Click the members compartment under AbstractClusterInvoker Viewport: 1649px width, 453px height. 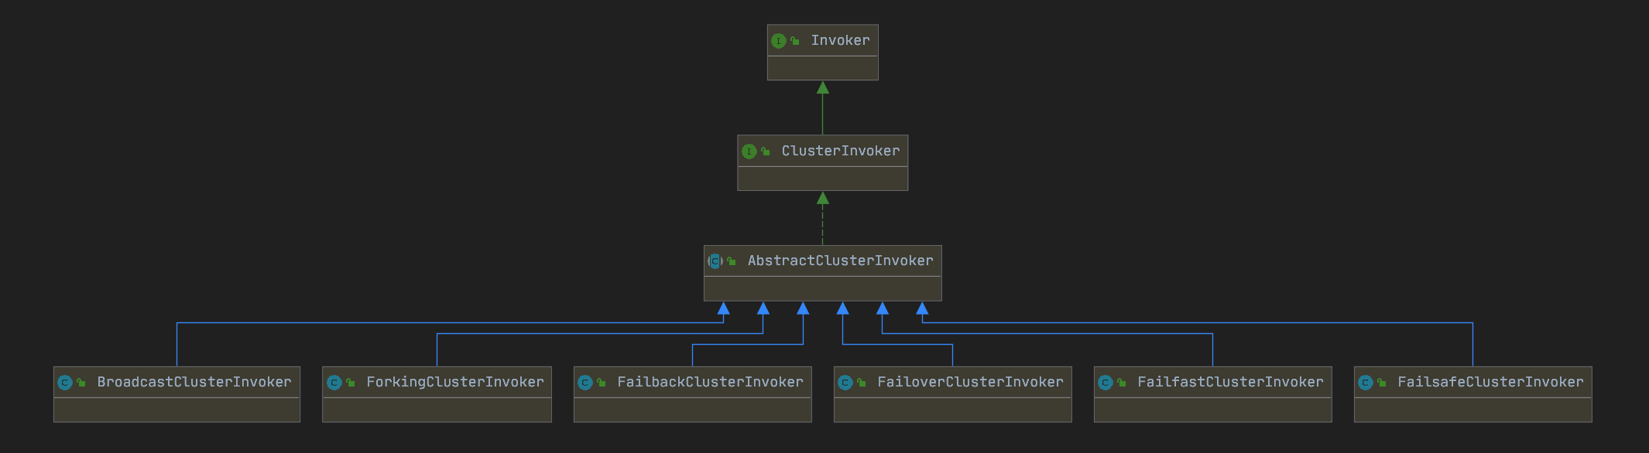822,288
